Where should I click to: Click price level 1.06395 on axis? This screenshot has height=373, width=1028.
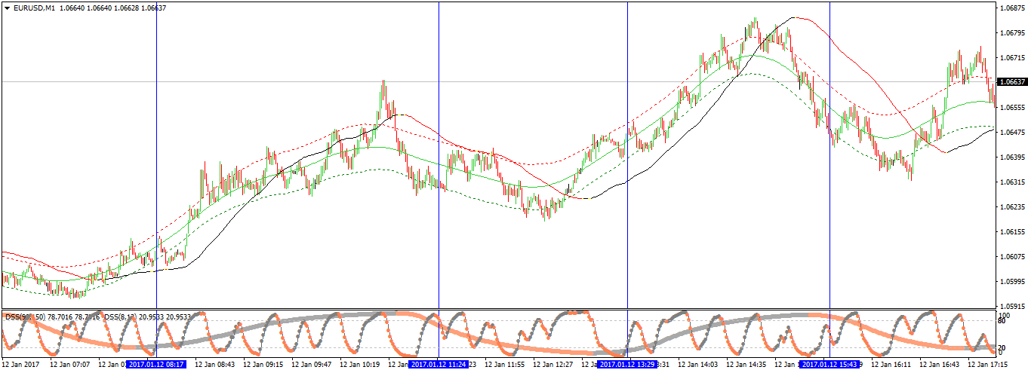click(x=1011, y=157)
